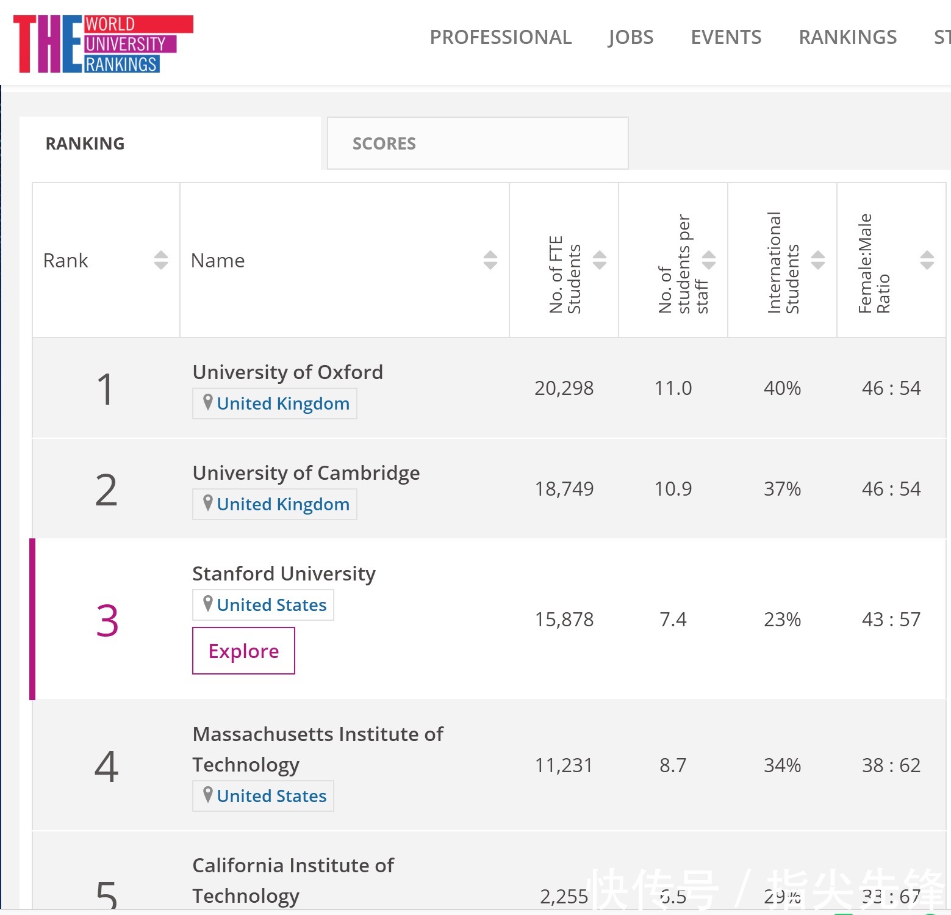Open Stanford University link
Image resolution: width=951 pixels, height=915 pixels.
coord(284,573)
